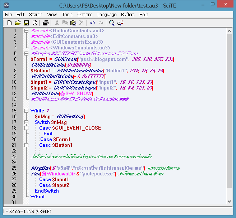The image size is (236, 218).
Task: Print the script with the printer icon
Action: tap(46, 23)
